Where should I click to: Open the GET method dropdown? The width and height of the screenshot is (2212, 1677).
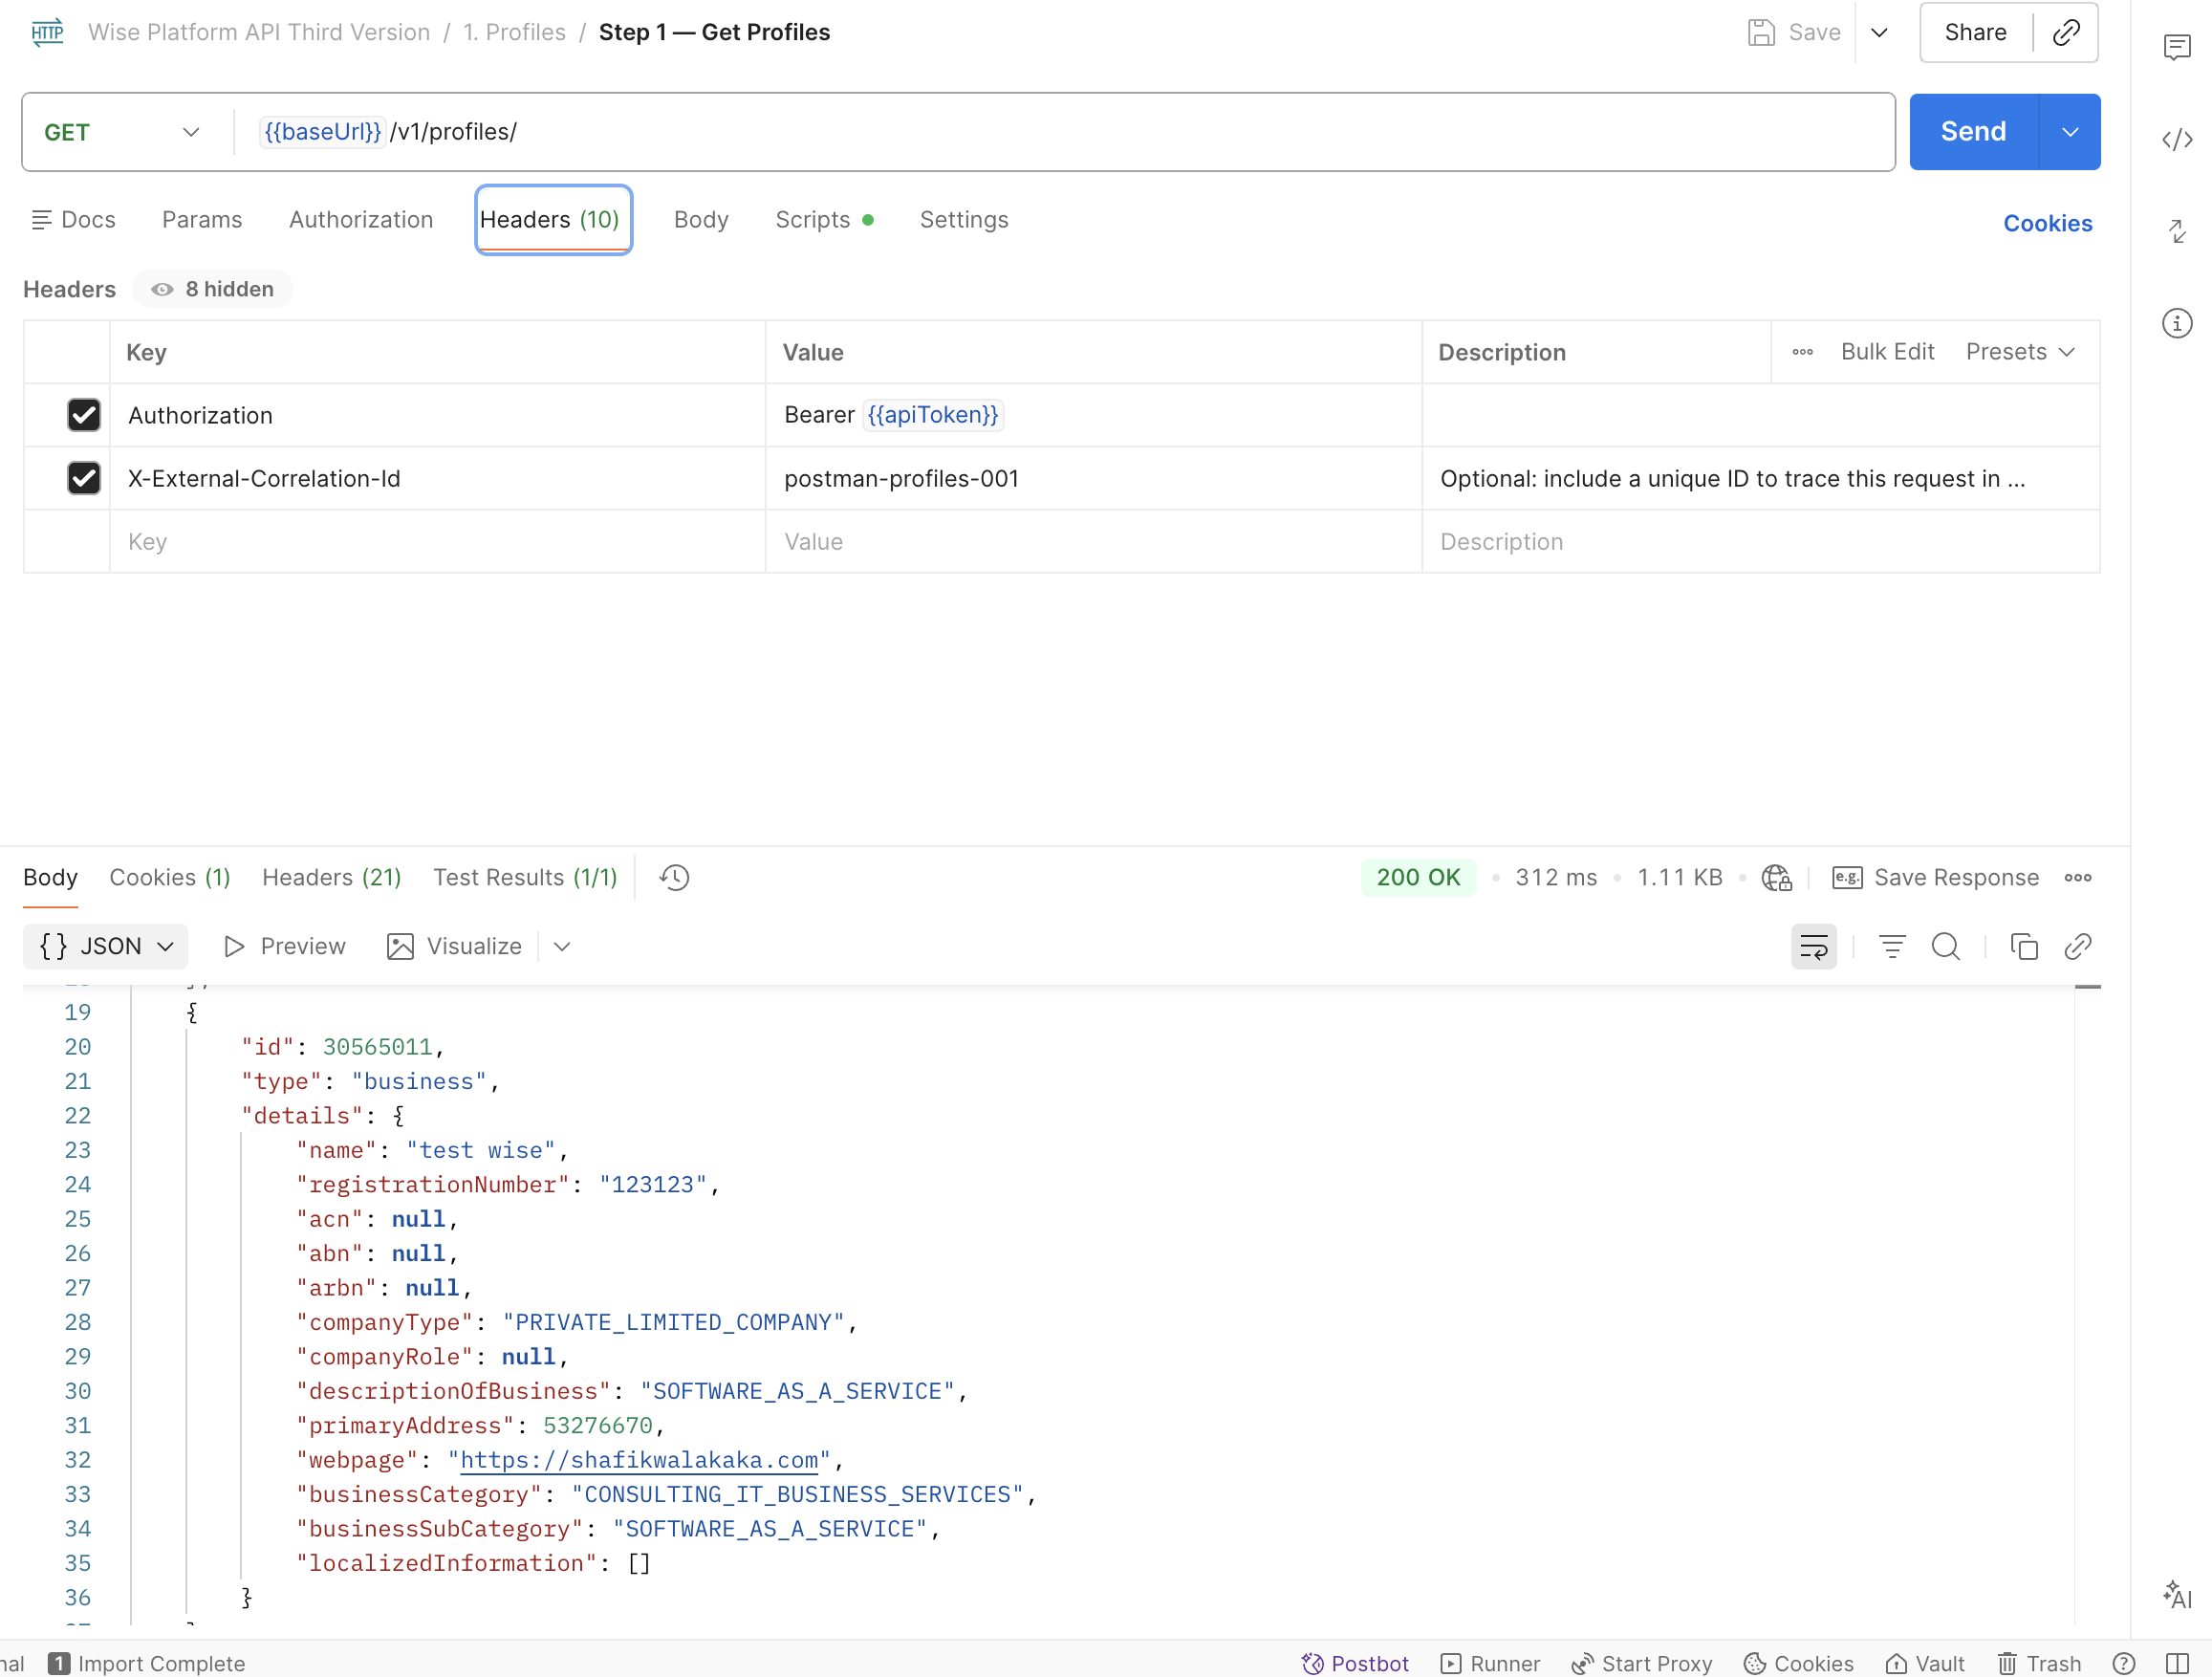[122, 132]
